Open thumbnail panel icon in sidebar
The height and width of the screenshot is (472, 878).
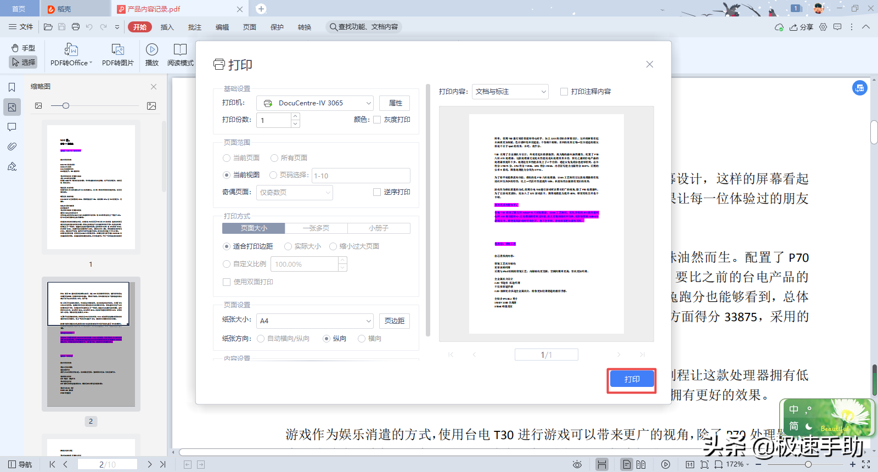click(x=12, y=107)
